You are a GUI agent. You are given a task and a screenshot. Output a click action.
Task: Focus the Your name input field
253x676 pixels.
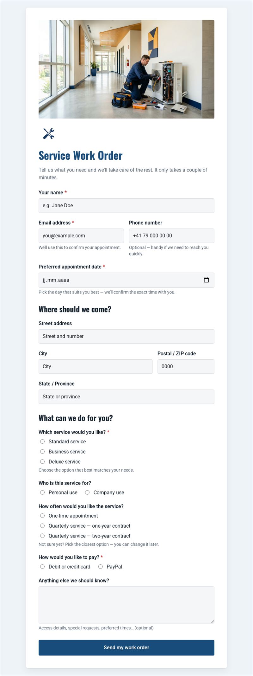[x=126, y=206]
